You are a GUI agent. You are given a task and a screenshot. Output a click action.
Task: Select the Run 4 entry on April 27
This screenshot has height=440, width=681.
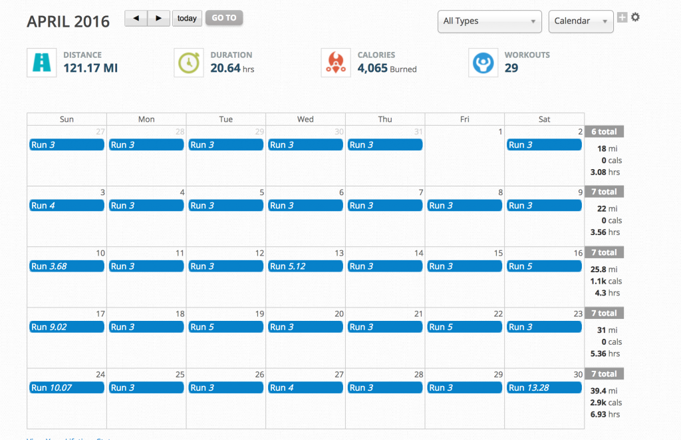tap(305, 387)
